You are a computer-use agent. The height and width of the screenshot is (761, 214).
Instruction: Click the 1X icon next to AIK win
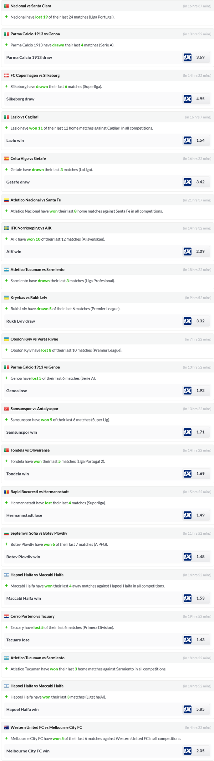pyautogui.click(x=187, y=251)
